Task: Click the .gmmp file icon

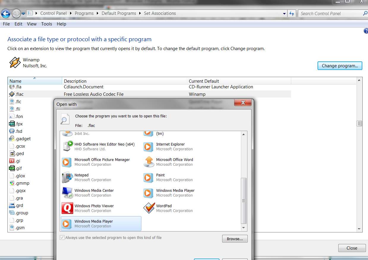Action: [12, 183]
